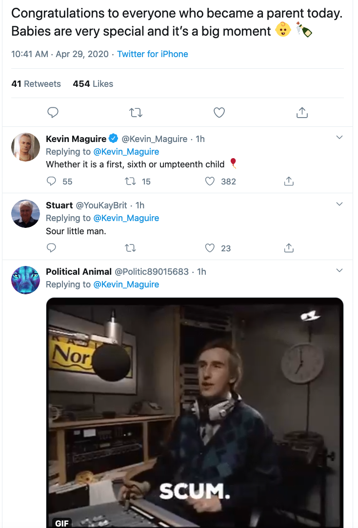Retweet the main congratulations tweet

pos(136,113)
